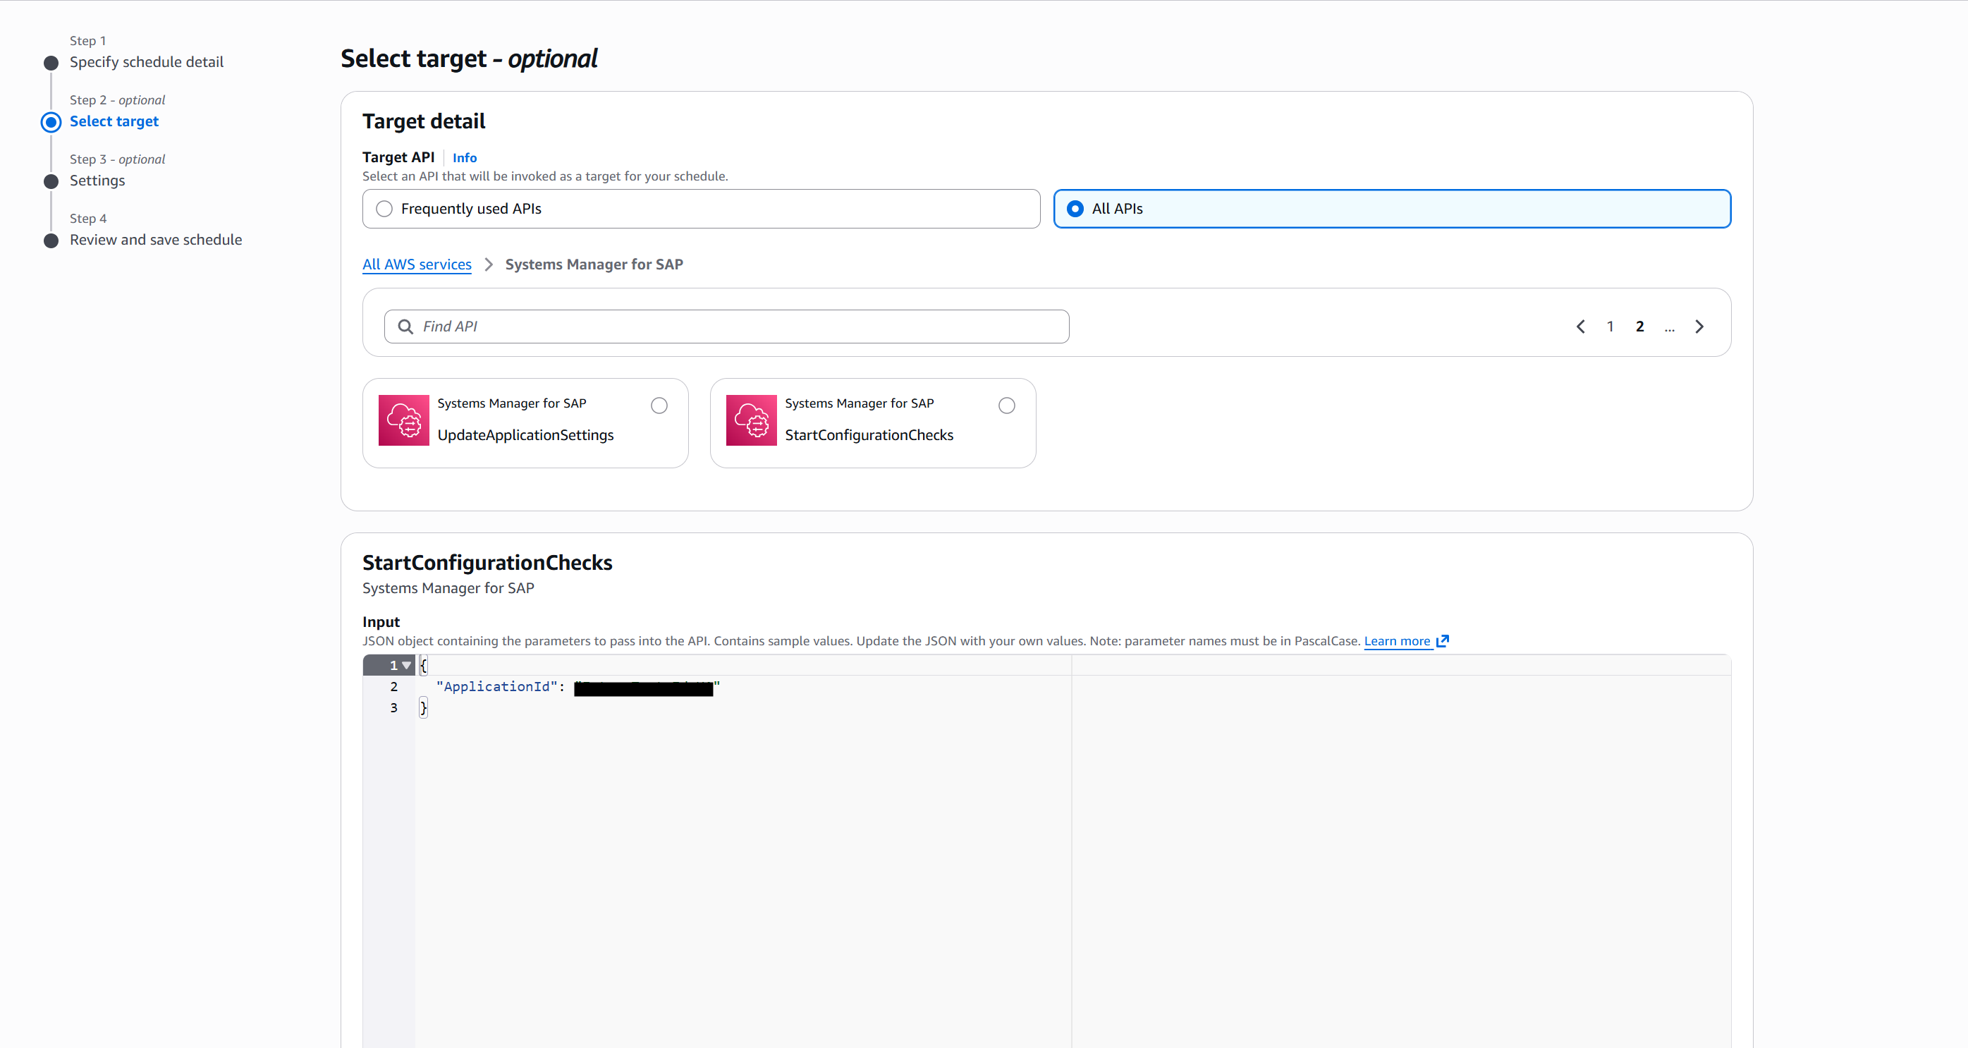Select the Frequently used APIs radio
The height and width of the screenshot is (1048, 1968).
pos(384,209)
